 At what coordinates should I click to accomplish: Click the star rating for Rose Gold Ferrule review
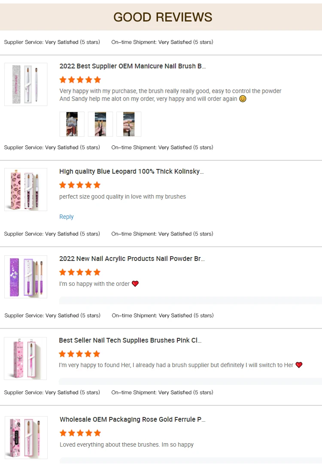(x=80, y=433)
